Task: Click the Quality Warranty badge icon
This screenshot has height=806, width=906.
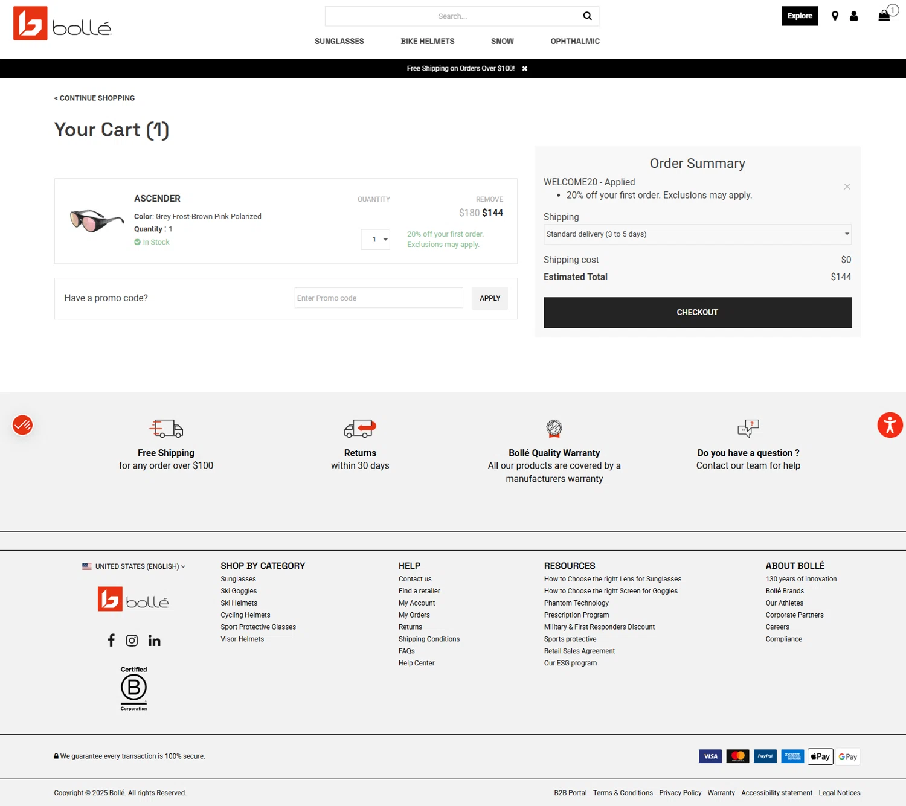Action: tap(554, 429)
